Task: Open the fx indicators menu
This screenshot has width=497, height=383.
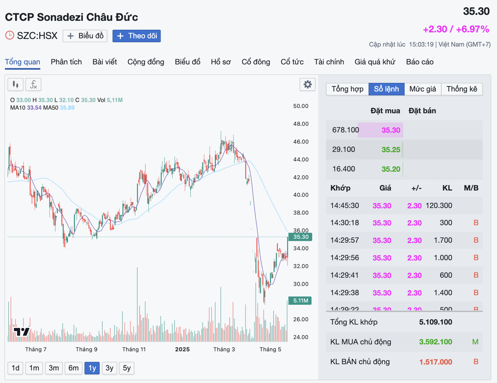Action: [x=33, y=85]
